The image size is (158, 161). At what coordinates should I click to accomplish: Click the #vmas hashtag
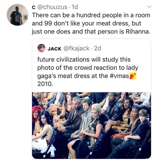(x=119, y=76)
